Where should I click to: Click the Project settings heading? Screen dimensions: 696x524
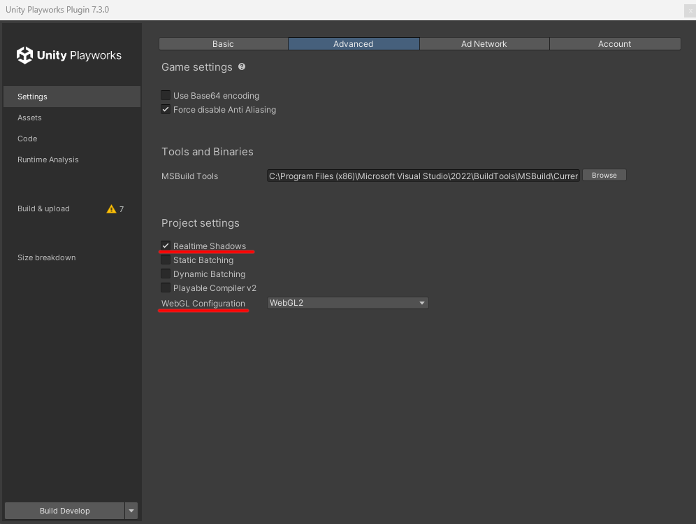[x=200, y=223]
